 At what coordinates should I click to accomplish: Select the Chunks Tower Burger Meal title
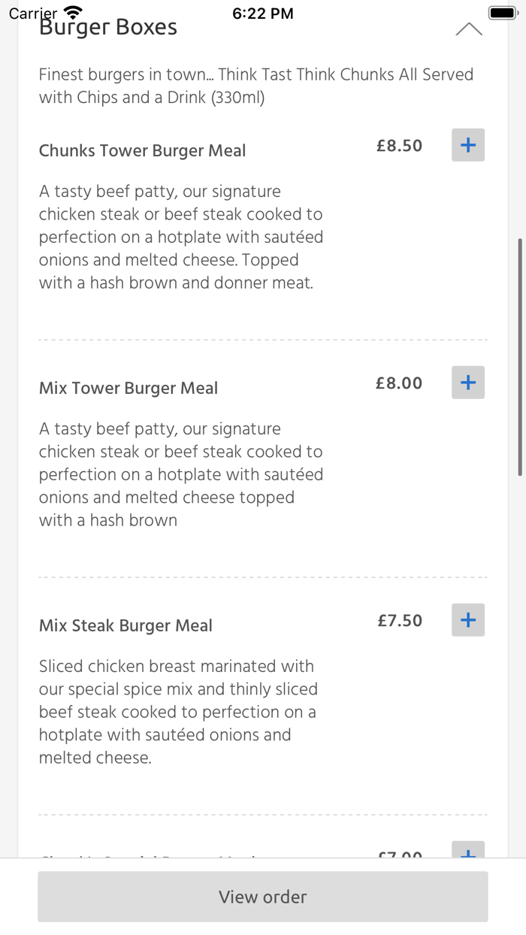(x=142, y=150)
